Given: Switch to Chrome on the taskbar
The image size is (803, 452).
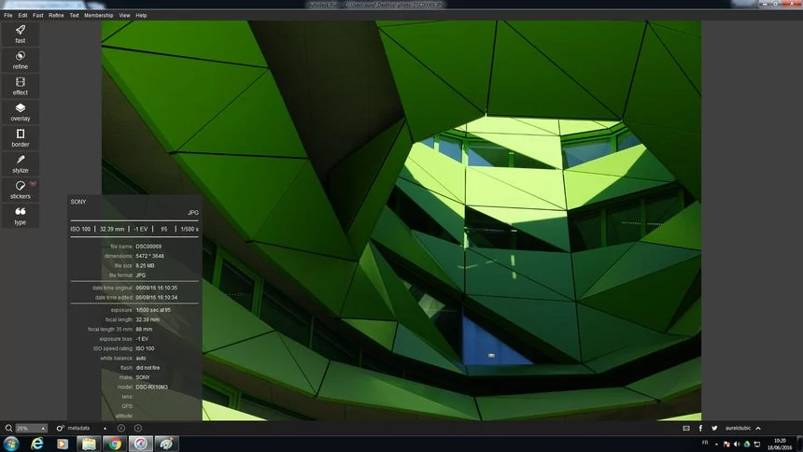Looking at the screenshot, I should pyautogui.click(x=115, y=444).
